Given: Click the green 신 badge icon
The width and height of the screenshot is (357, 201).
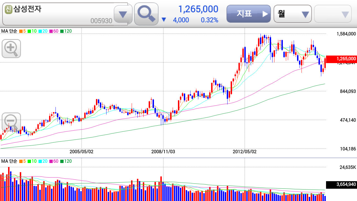Looking at the screenshot, I should point(9,10).
